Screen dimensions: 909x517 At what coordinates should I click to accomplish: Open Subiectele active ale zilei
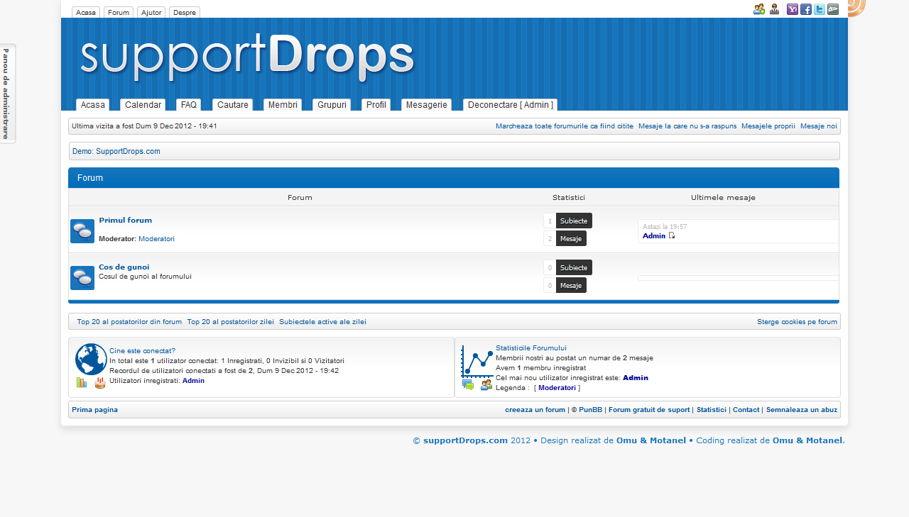pos(322,322)
